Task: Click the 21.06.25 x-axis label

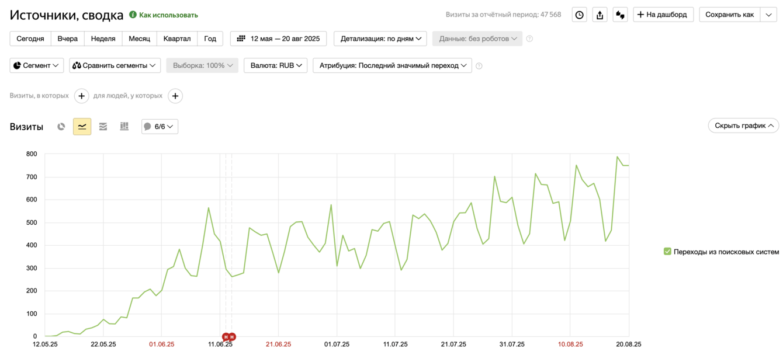Action: (x=278, y=344)
